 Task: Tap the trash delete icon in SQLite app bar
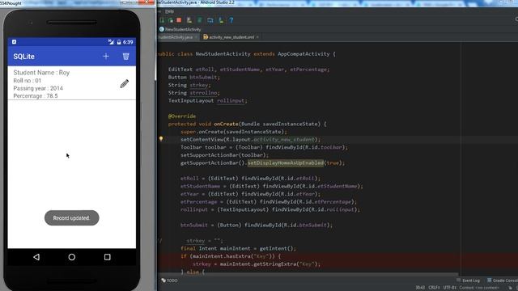point(126,57)
